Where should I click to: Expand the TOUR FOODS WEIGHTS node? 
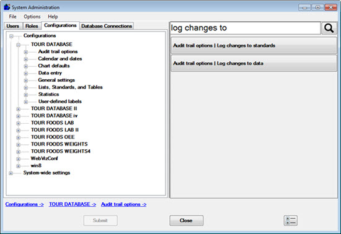[18, 145]
